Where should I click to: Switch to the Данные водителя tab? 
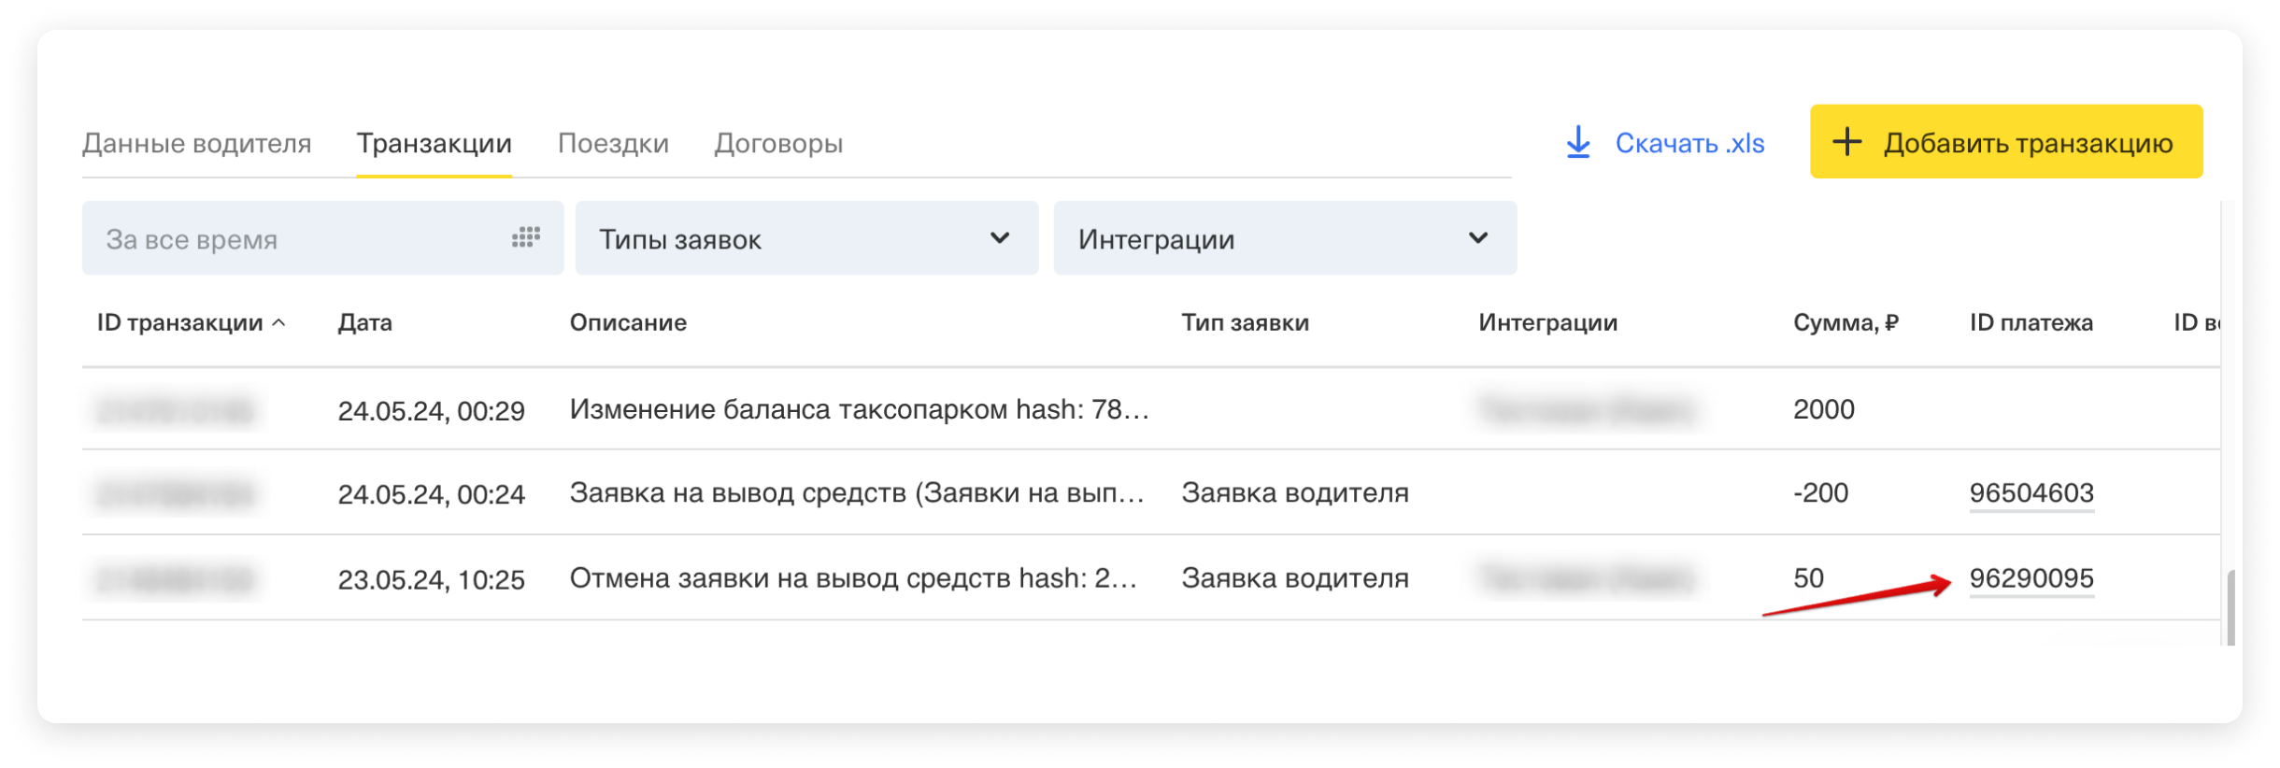[x=196, y=143]
